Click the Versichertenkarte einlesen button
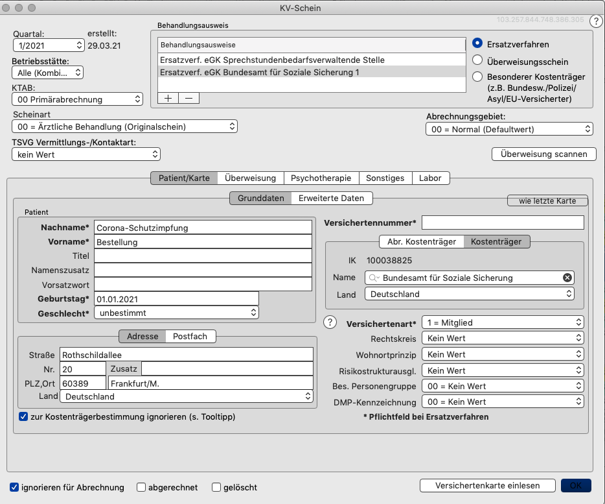 [x=488, y=485]
